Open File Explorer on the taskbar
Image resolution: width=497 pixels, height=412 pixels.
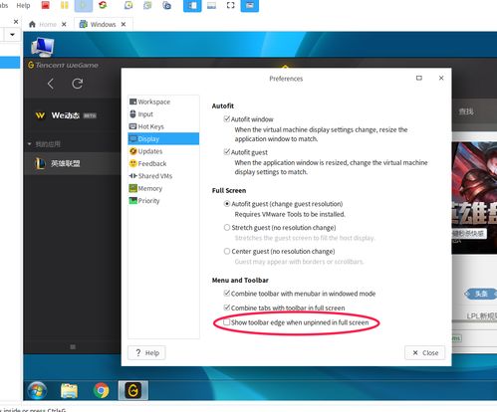coord(69,390)
